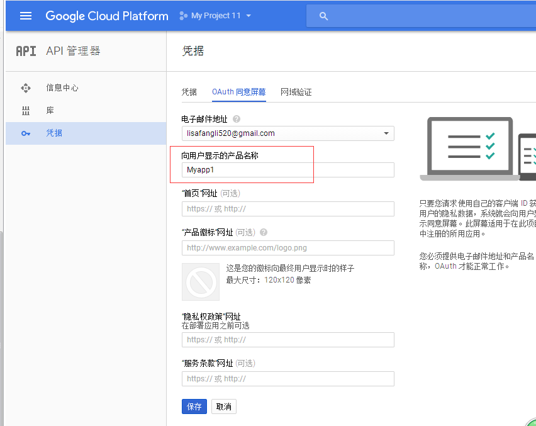Viewport: 536px width, 426px height.
Task: Click the 保存 button
Action: click(194, 406)
